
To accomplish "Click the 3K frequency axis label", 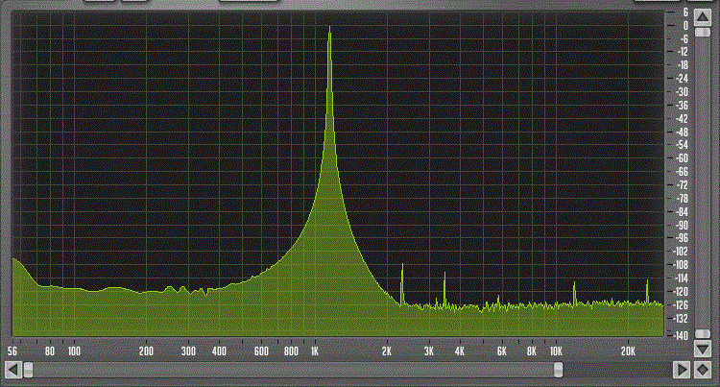I will coord(429,351).
